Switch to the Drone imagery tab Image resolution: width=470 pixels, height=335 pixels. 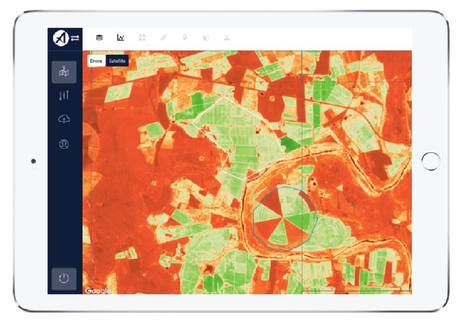point(96,61)
